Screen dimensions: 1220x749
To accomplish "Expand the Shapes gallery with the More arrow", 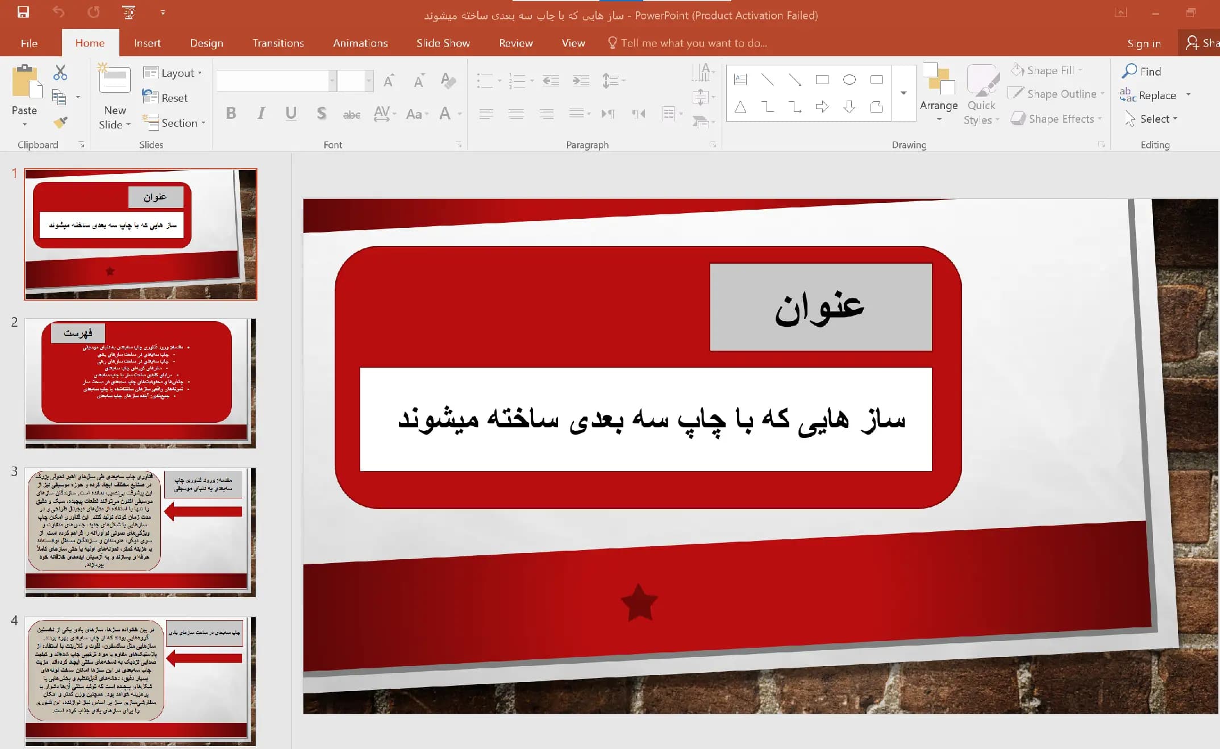I will pyautogui.click(x=903, y=93).
